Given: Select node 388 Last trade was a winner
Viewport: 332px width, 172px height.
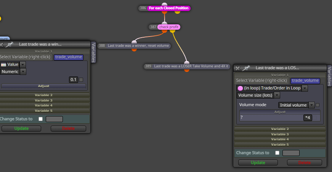Looking at the screenshot, I should pos(134,46).
